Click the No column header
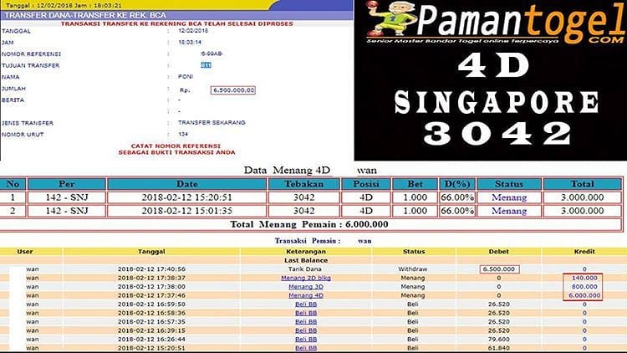Viewport: 627px width, 353px height. 13,184
